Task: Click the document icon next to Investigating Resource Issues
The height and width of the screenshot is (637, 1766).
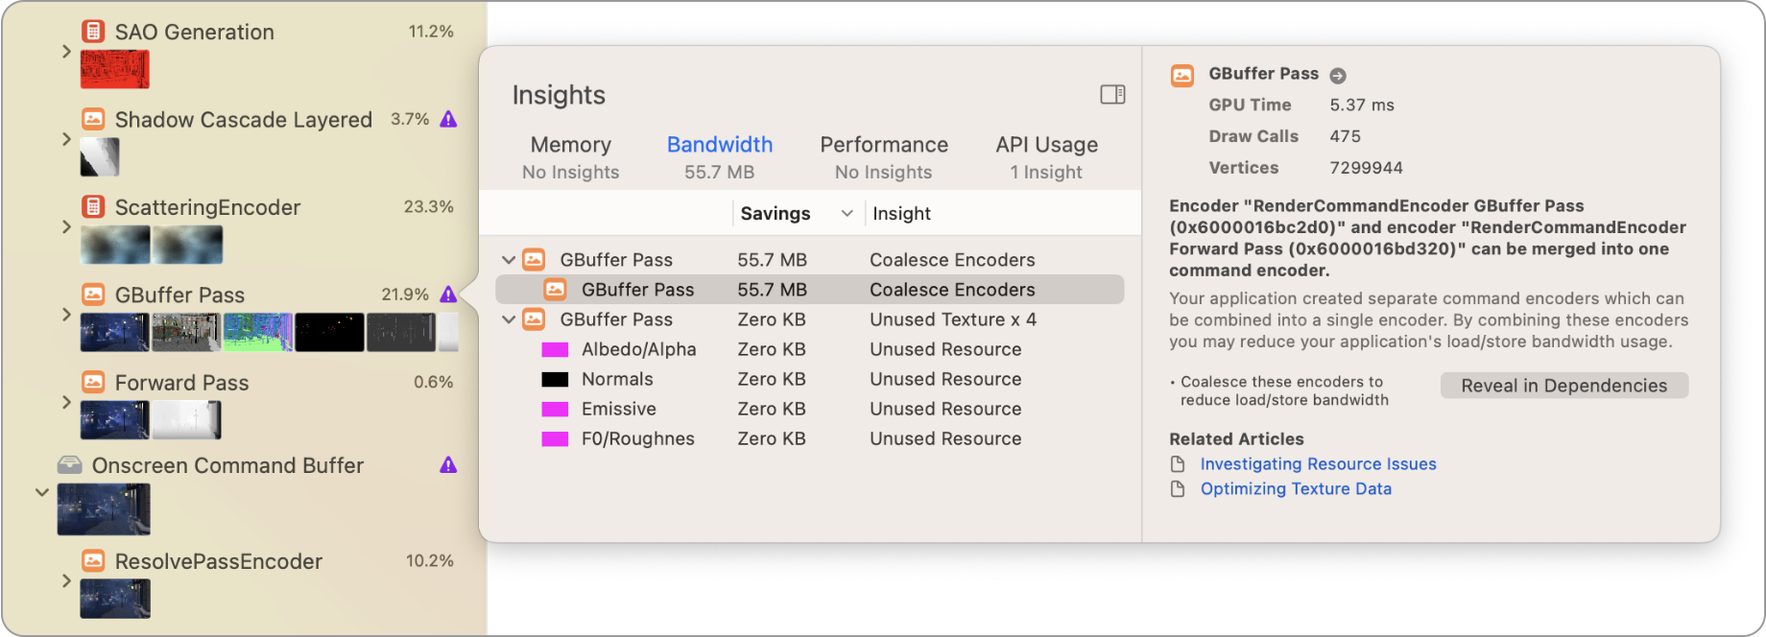Action: (x=1178, y=462)
